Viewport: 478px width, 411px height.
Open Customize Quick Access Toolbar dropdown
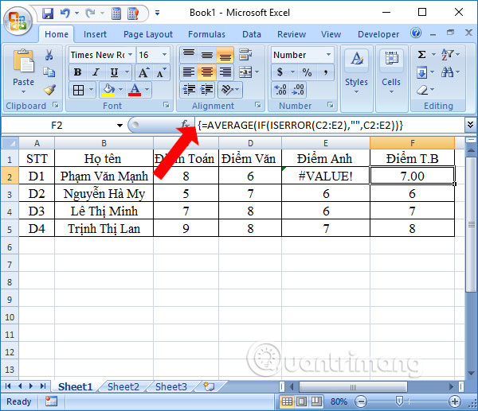click(x=157, y=13)
